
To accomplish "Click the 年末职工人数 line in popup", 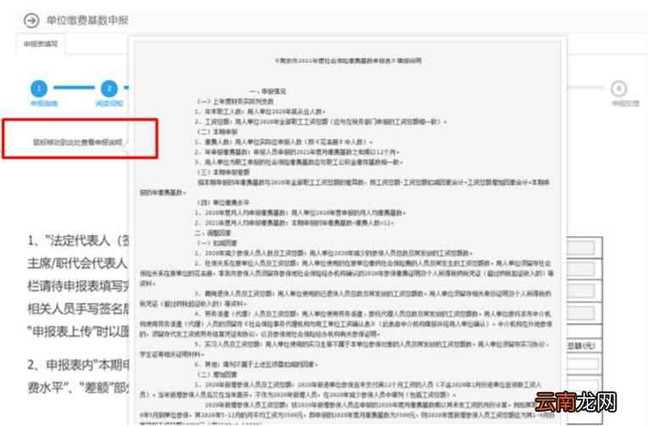I will [x=260, y=112].
